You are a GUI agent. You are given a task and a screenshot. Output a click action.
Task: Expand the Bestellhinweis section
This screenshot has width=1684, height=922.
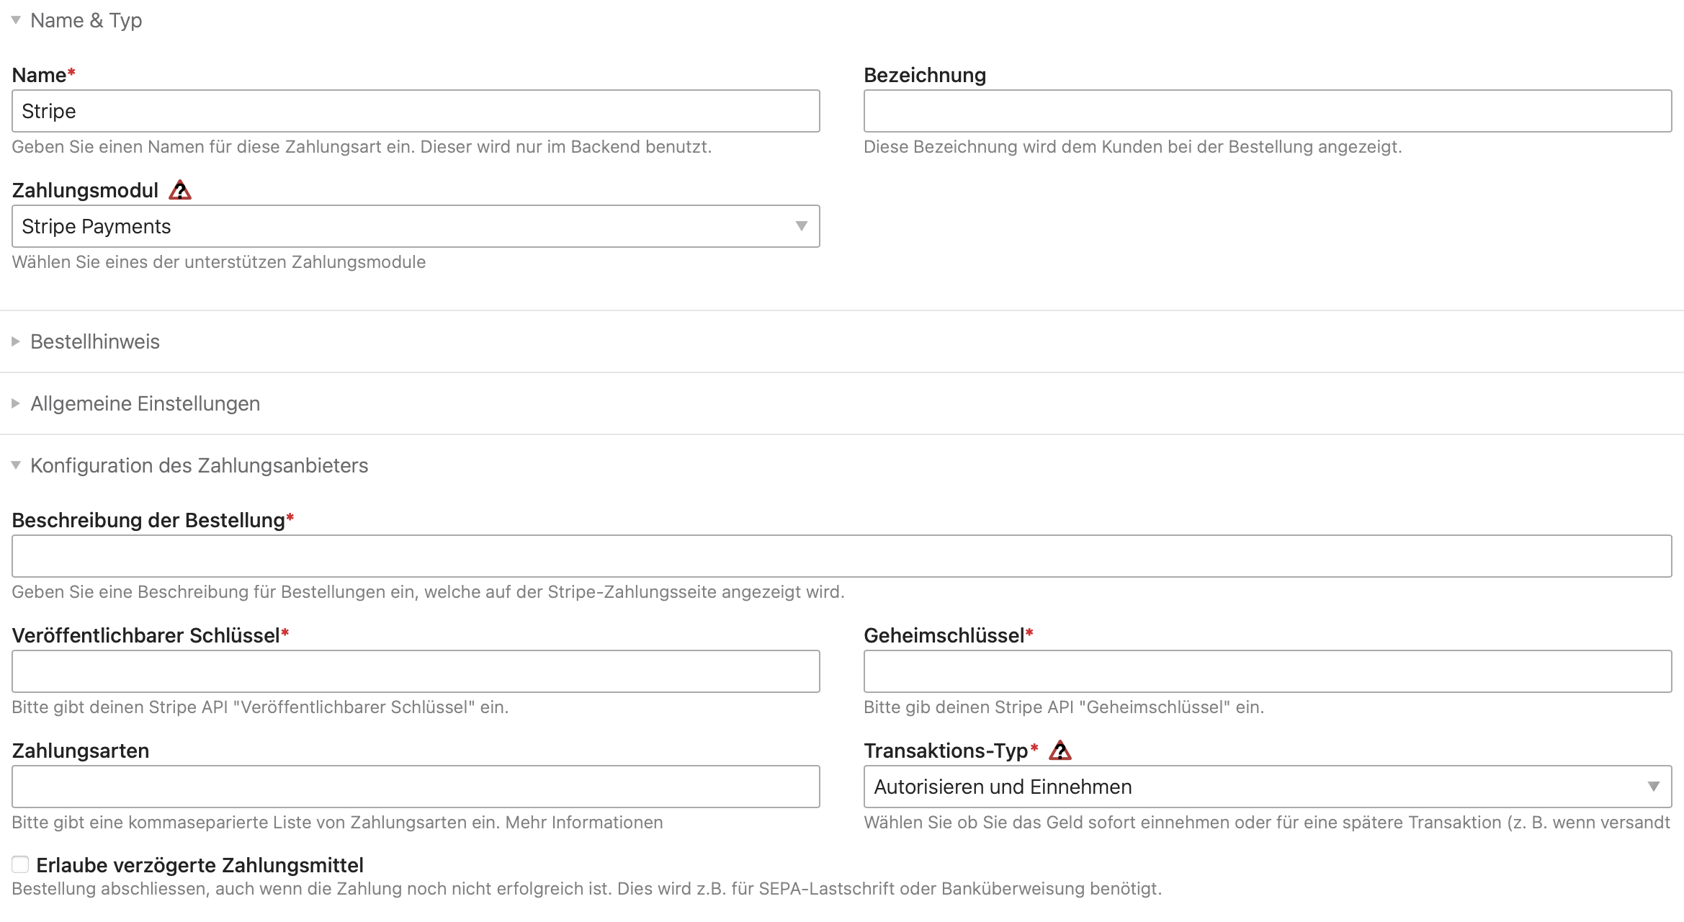coord(16,341)
